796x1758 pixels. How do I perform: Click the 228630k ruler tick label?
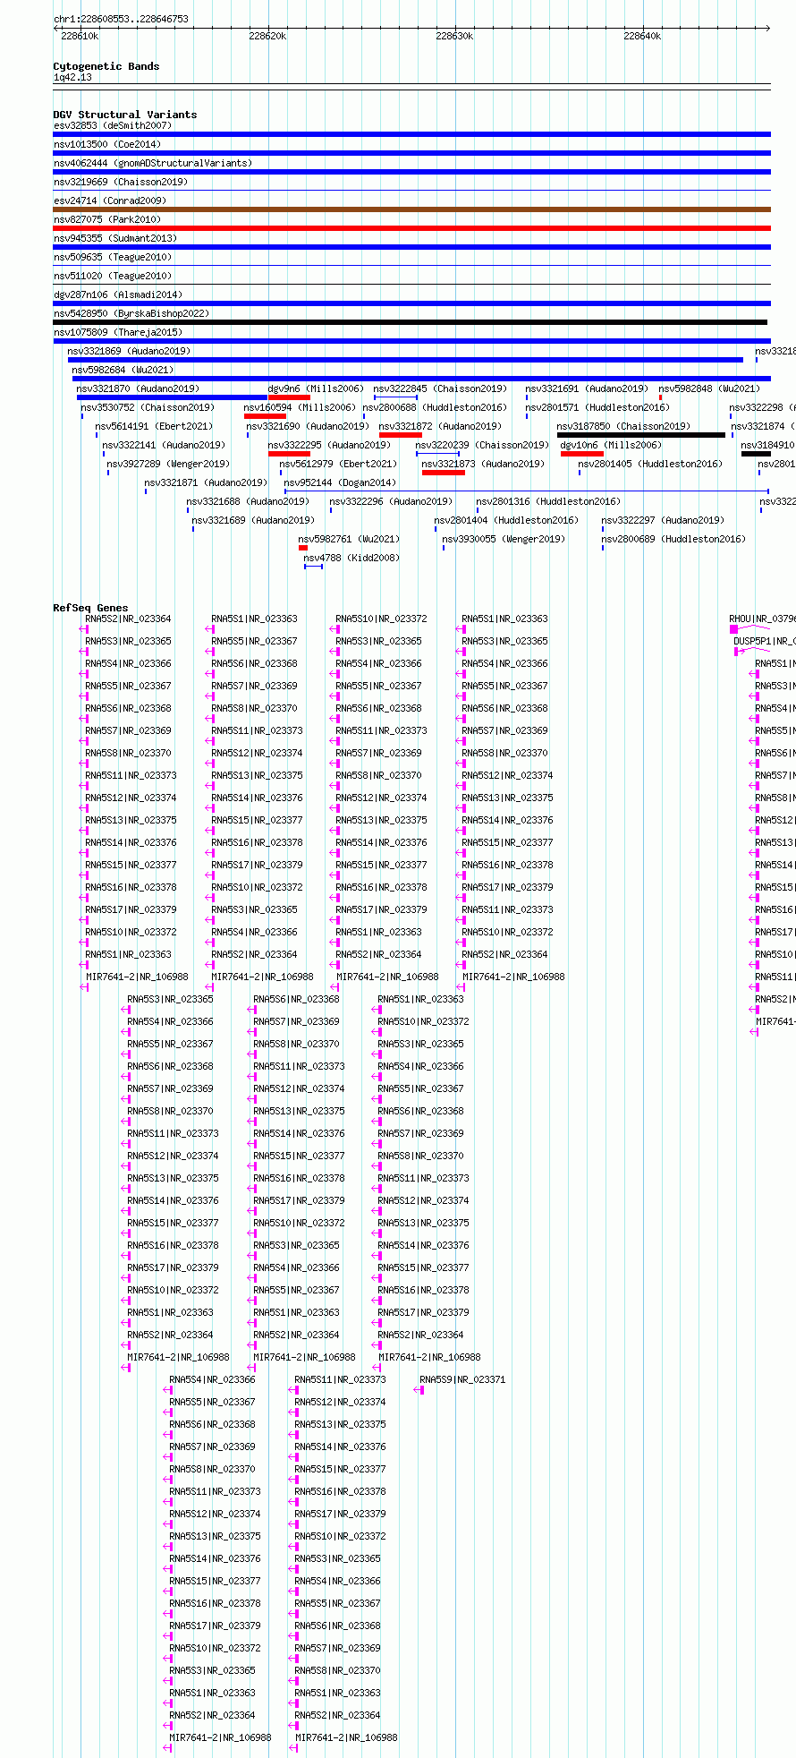(454, 36)
